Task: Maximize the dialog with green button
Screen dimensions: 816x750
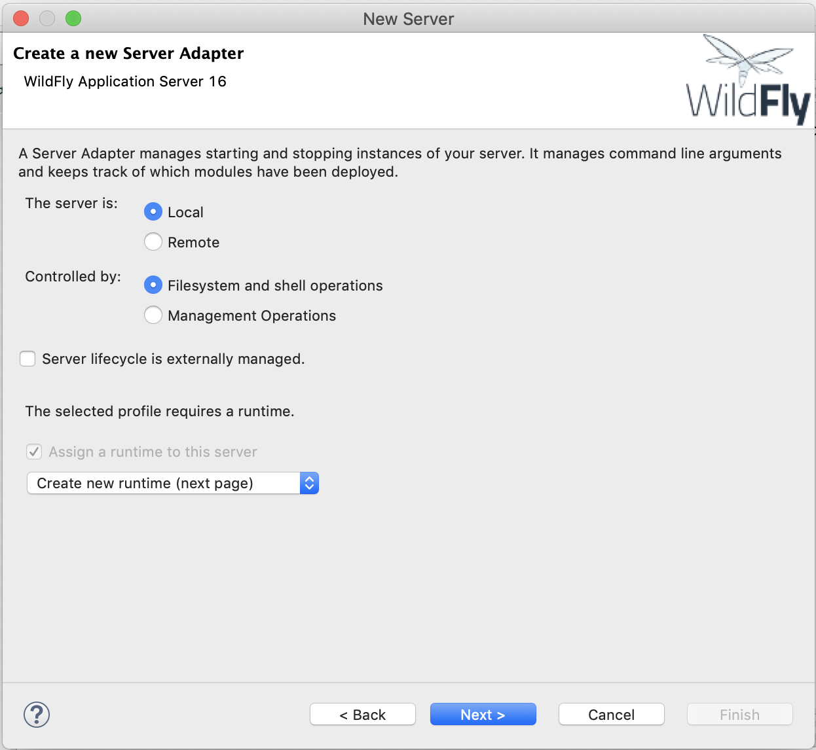Action: (73, 18)
